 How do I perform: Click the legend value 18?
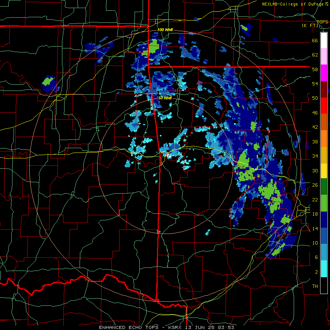tap(315, 214)
